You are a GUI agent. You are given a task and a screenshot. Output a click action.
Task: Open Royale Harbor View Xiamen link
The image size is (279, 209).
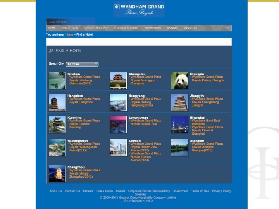point(146,147)
